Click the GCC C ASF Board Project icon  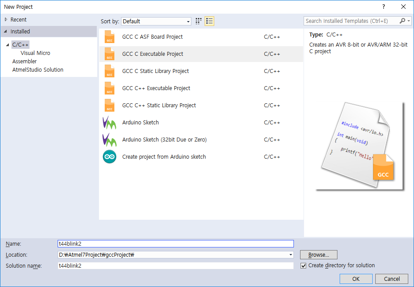click(x=109, y=36)
